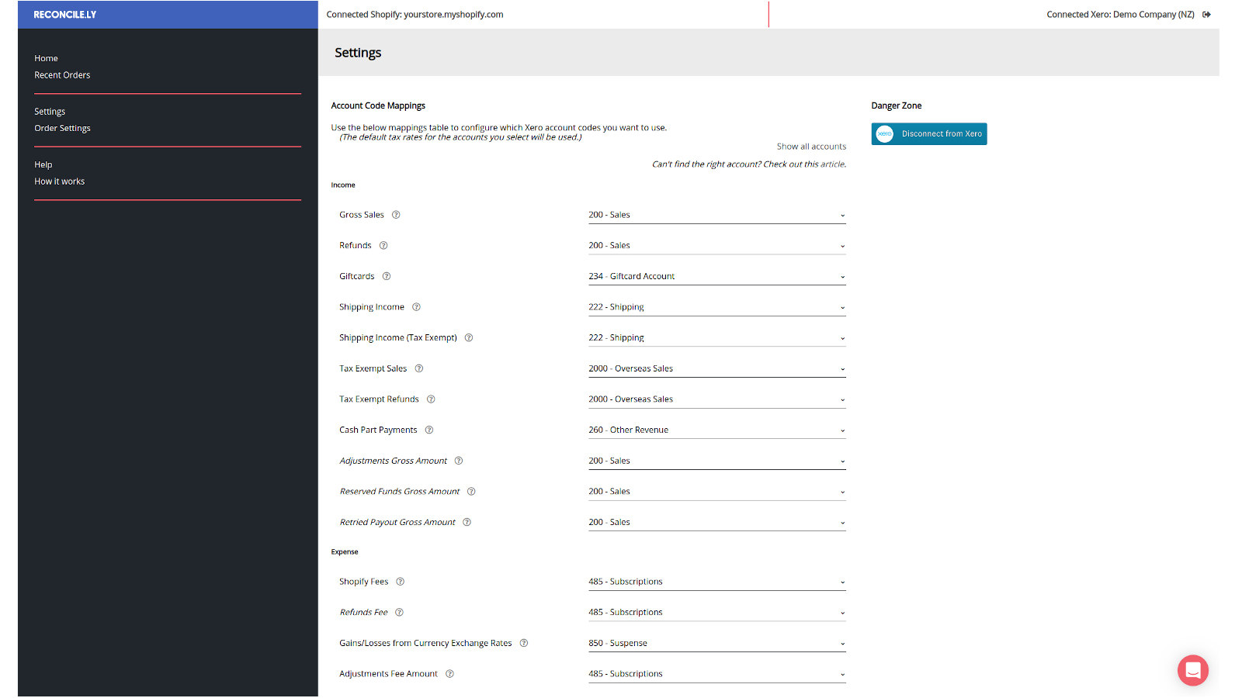Click the Show all accounts link
The width and height of the screenshot is (1242, 698).
(x=811, y=147)
